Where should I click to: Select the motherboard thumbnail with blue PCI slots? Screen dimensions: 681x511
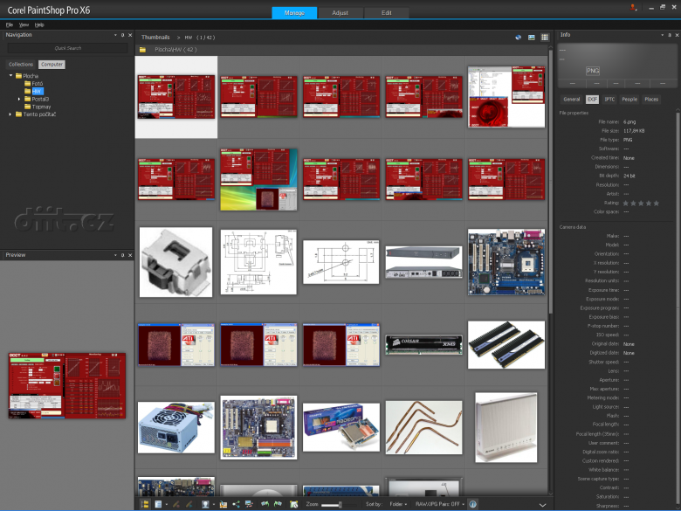[506, 262]
